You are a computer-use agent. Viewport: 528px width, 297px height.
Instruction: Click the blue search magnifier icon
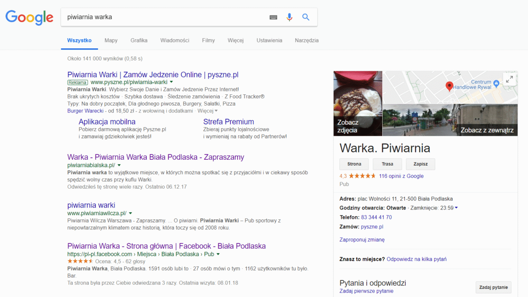(x=306, y=17)
